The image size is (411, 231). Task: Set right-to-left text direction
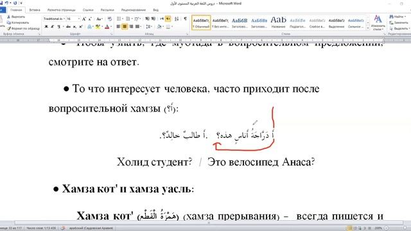(168, 19)
